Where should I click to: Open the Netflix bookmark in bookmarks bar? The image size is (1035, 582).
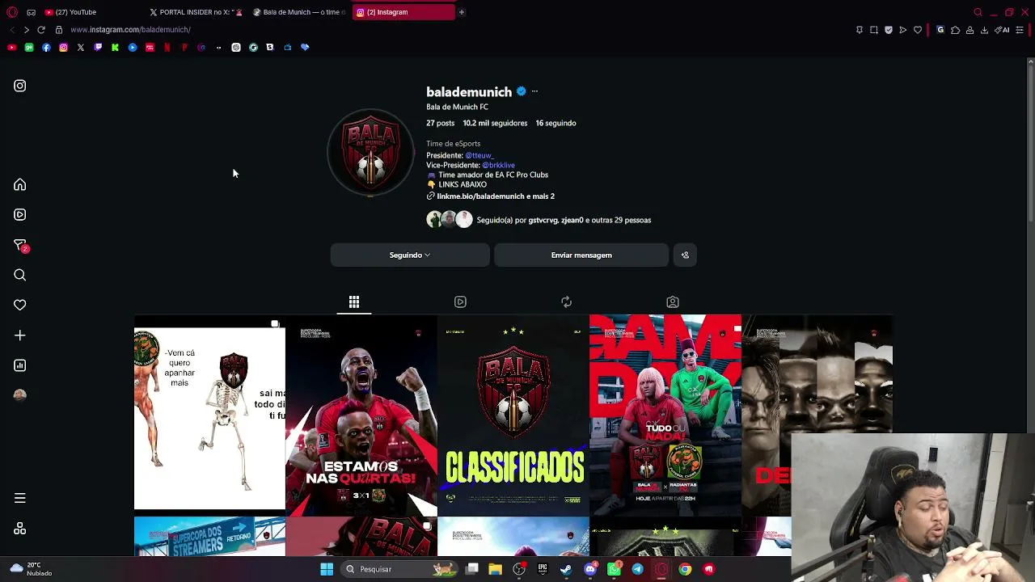(167, 48)
